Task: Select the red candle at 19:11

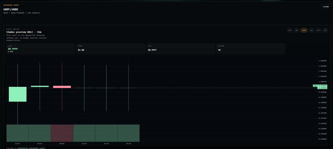Action: click(62, 87)
